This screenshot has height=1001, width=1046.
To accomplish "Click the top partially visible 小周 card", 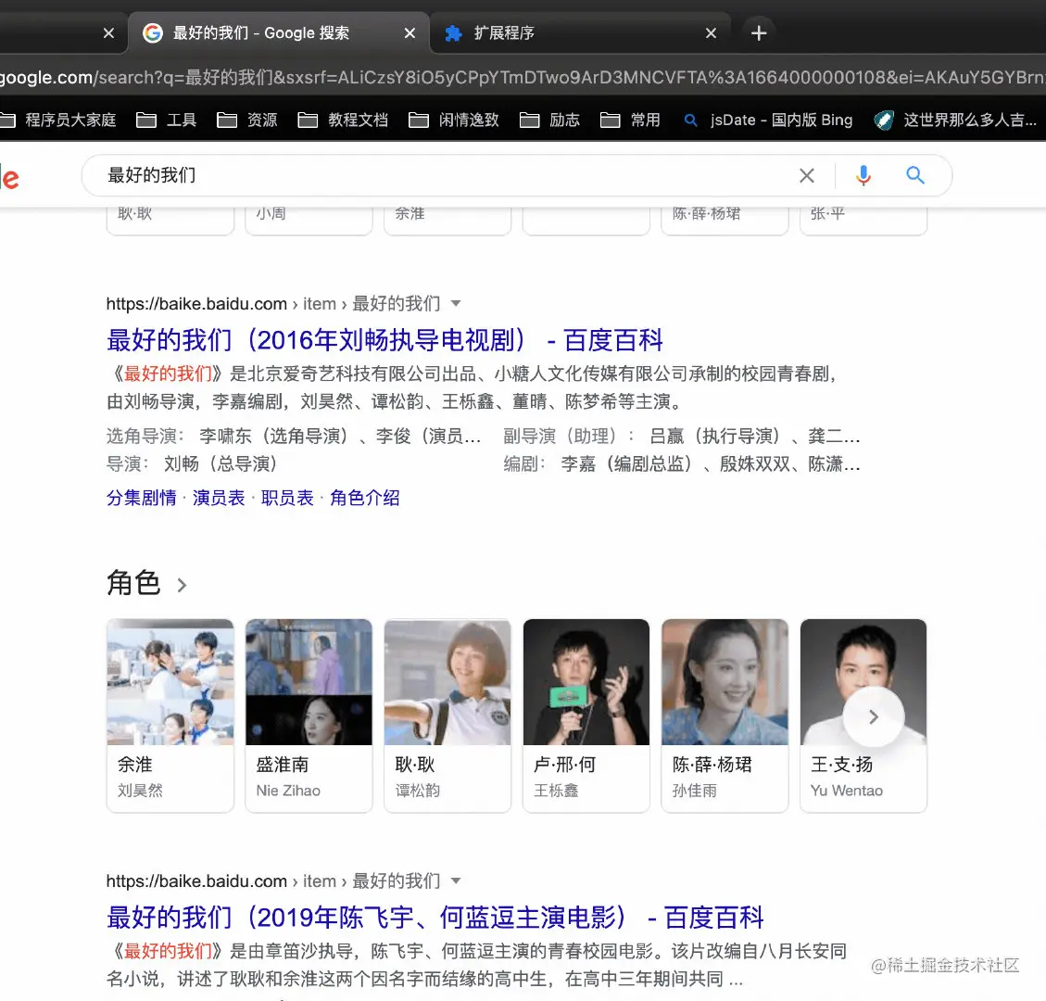I will 309,221.
